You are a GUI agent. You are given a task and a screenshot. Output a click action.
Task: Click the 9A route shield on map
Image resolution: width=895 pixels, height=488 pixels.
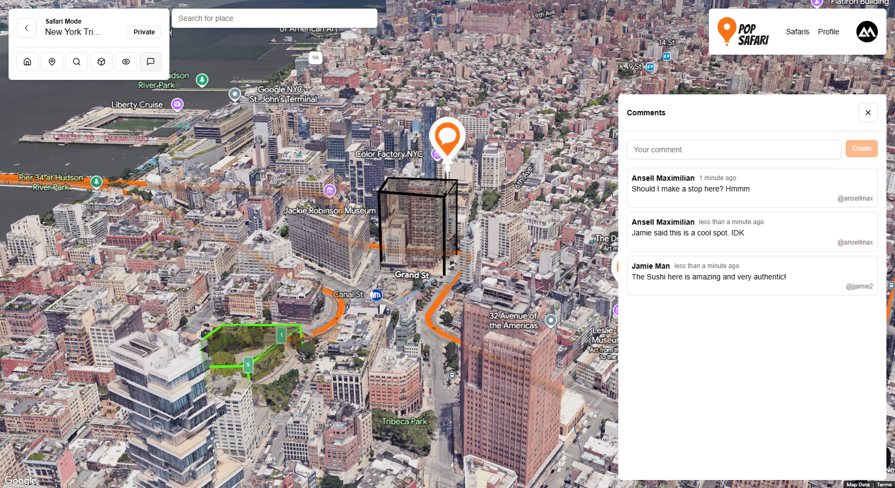coord(316,57)
